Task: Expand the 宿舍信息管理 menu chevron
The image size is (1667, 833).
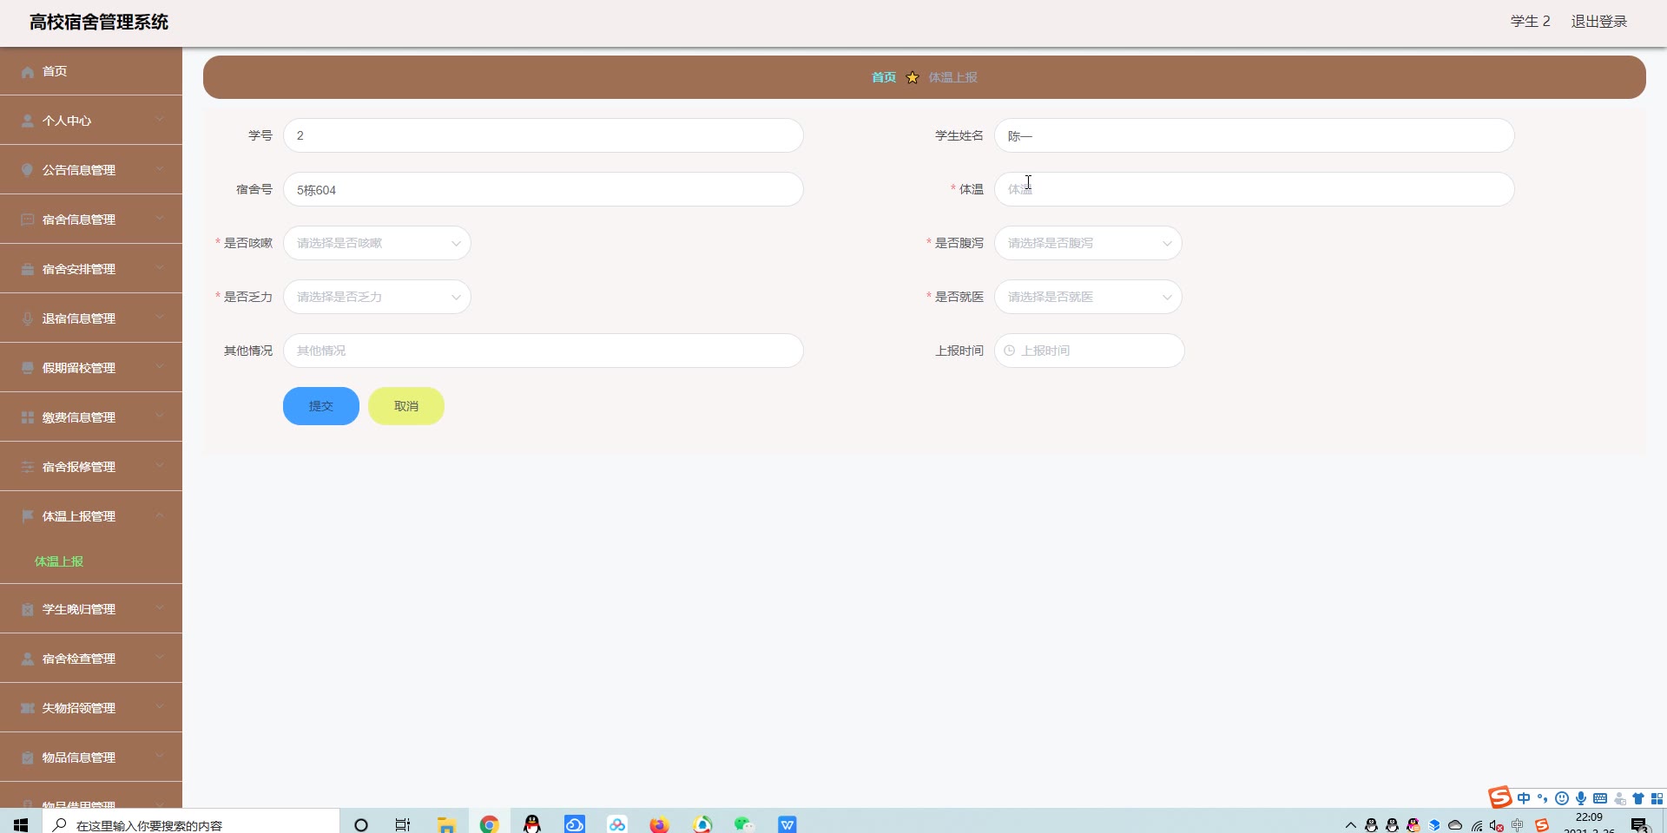Action: pos(160,219)
